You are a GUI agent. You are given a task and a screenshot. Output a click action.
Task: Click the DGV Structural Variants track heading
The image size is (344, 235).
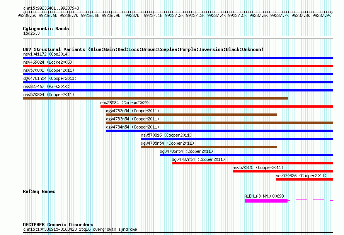pyautogui.click(x=143, y=49)
